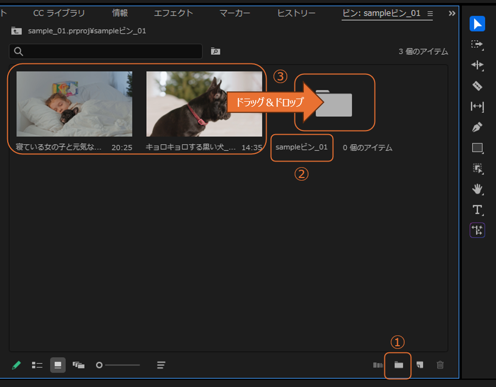Screen dimensions: 496x387
Task: Select the Ripple Edit tool
Action: (x=477, y=65)
